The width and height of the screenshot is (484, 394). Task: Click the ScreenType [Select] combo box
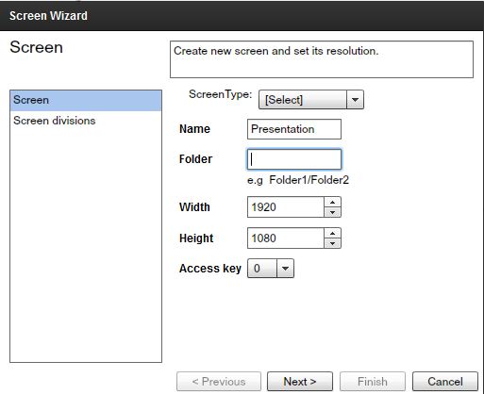pos(311,100)
